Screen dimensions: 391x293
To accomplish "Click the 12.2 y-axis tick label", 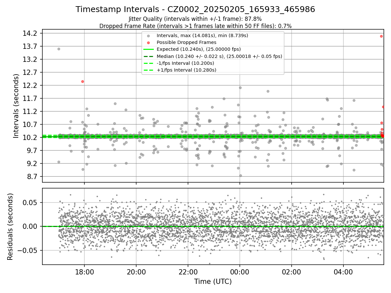I will pyautogui.click(x=30, y=85).
